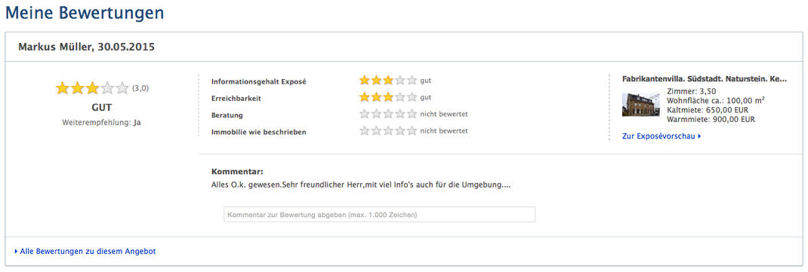Image resolution: width=808 pixels, height=272 pixels.
Task: Click the Alles O.k. gewesen comment text
Action: 361,185
